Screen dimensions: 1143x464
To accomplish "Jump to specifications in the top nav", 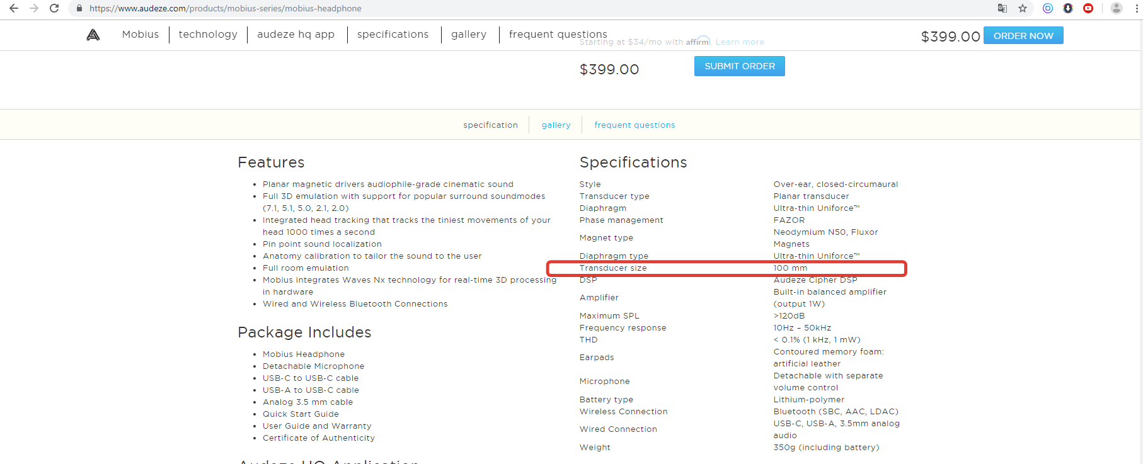I will click(393, 35).
